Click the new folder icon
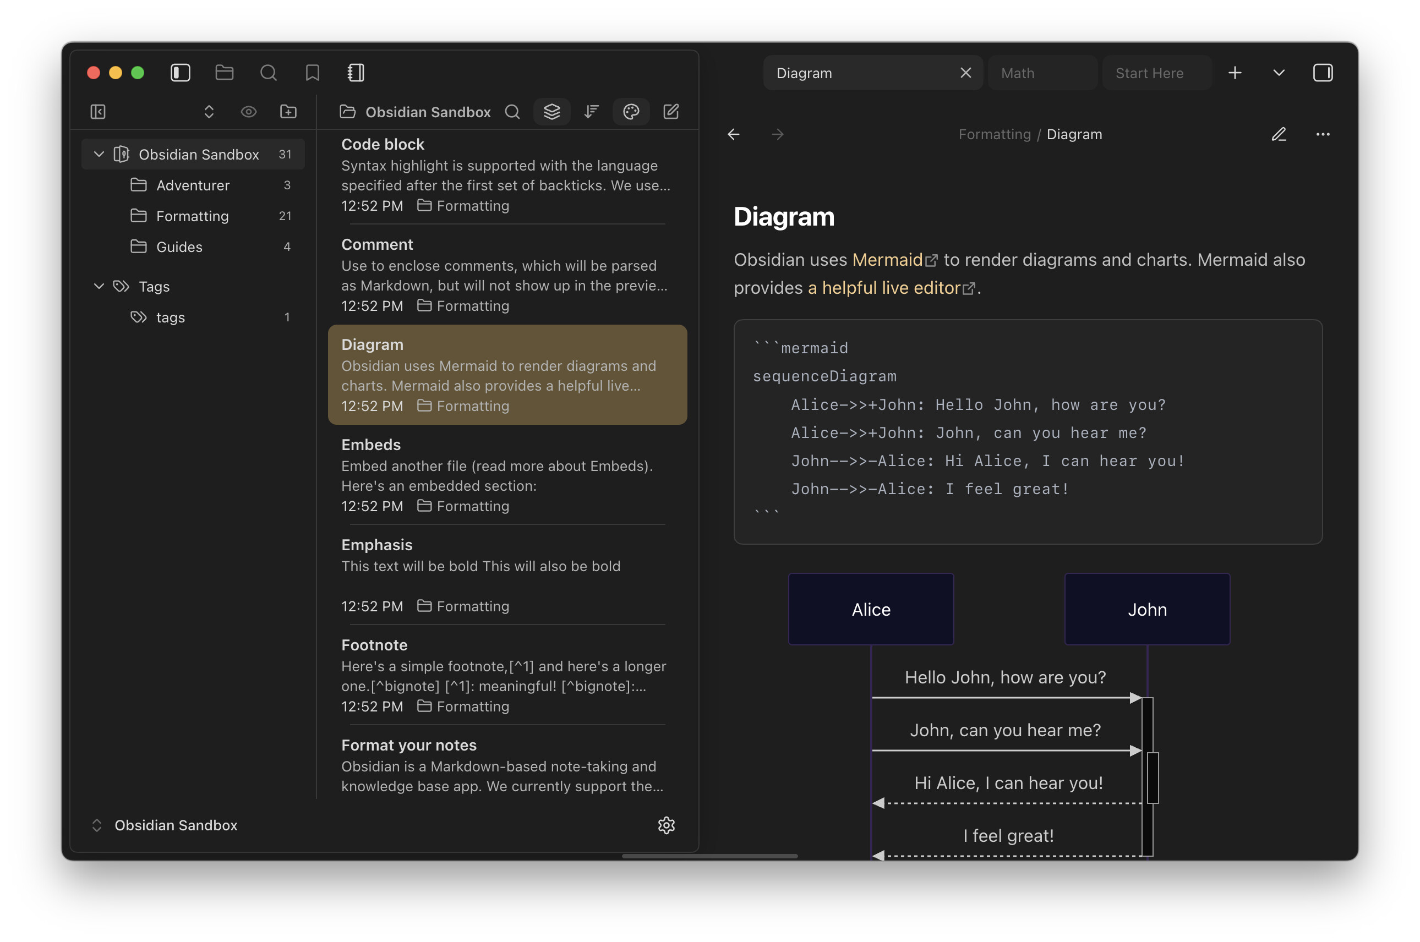1420x942 pixels. (x=288, y=112)
